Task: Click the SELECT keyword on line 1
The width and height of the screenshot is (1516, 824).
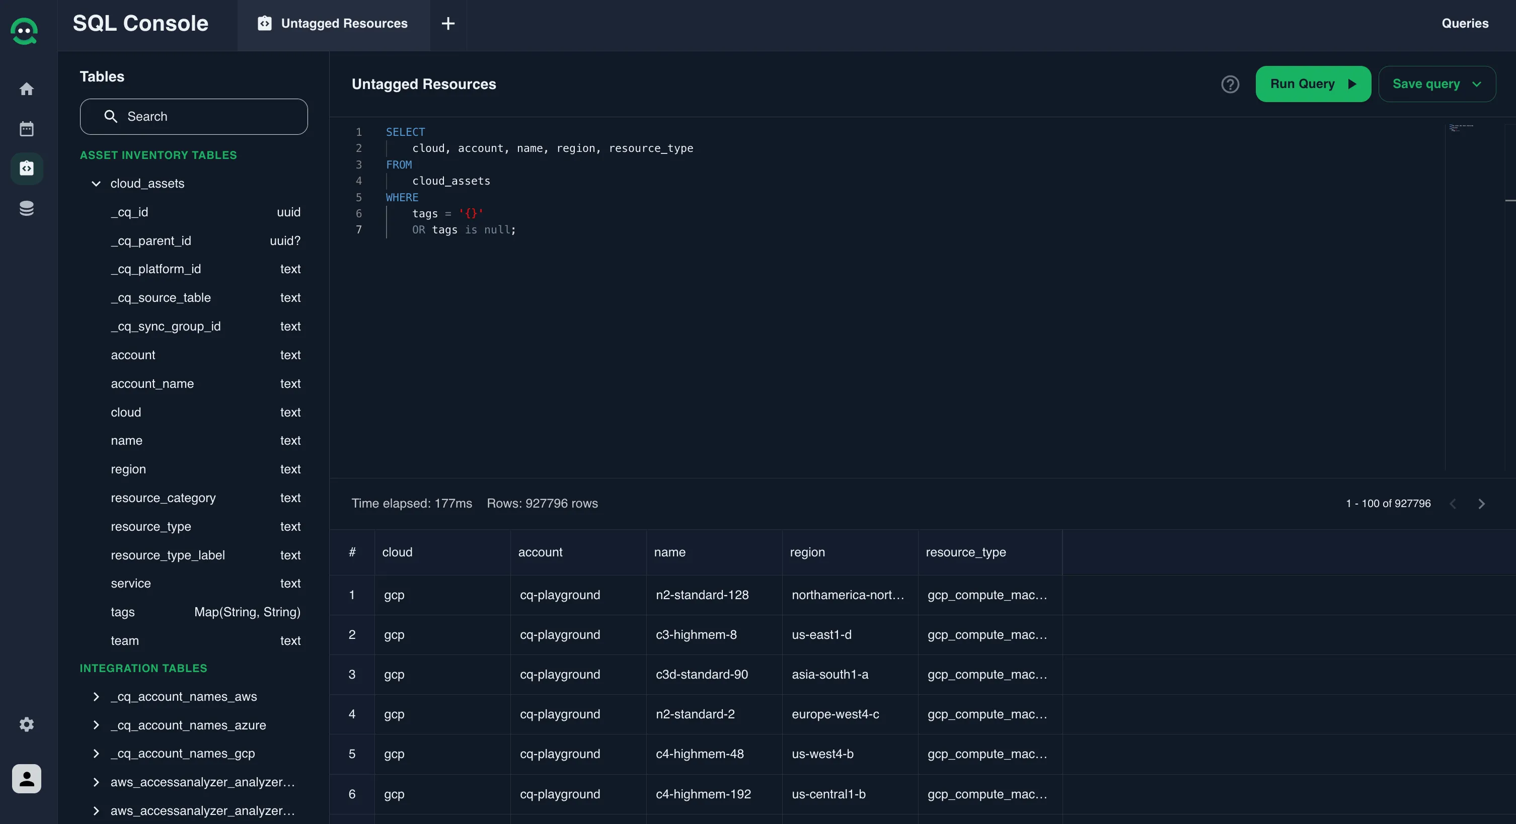Action: 406,132
